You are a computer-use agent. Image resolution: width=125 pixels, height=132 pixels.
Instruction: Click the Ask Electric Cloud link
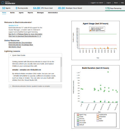pyautogui.click(x=15, y=47)
